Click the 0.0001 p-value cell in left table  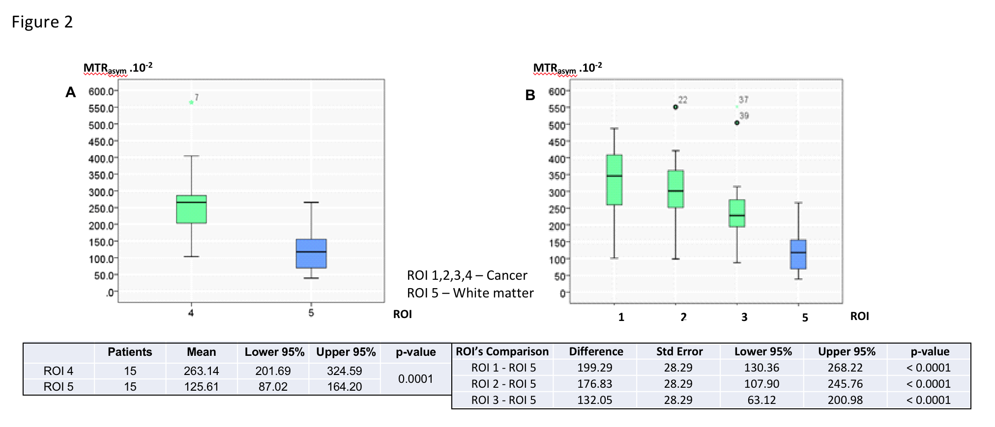415,379
